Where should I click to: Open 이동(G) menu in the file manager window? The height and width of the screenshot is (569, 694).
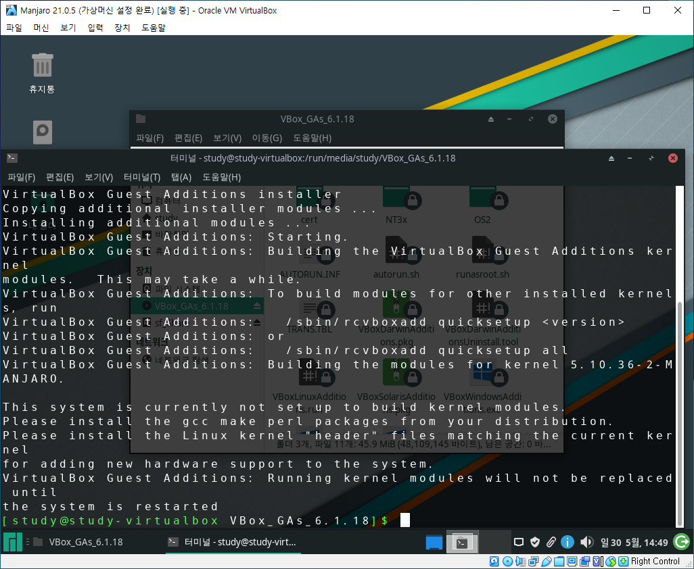pos(267,138)
